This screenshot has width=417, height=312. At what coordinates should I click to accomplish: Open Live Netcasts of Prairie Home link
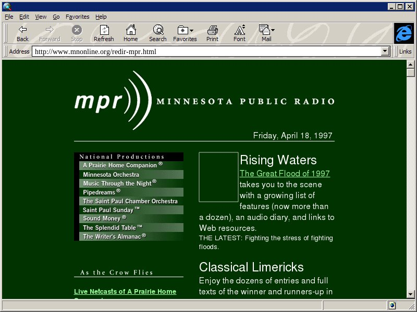coord(125,292)
